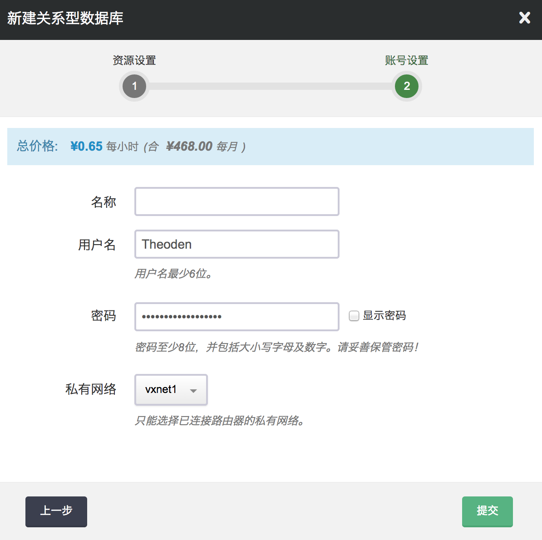Click the step 1 circle icon
The height and width of the screenshot is (540, 542).
(x=134, y=86)
